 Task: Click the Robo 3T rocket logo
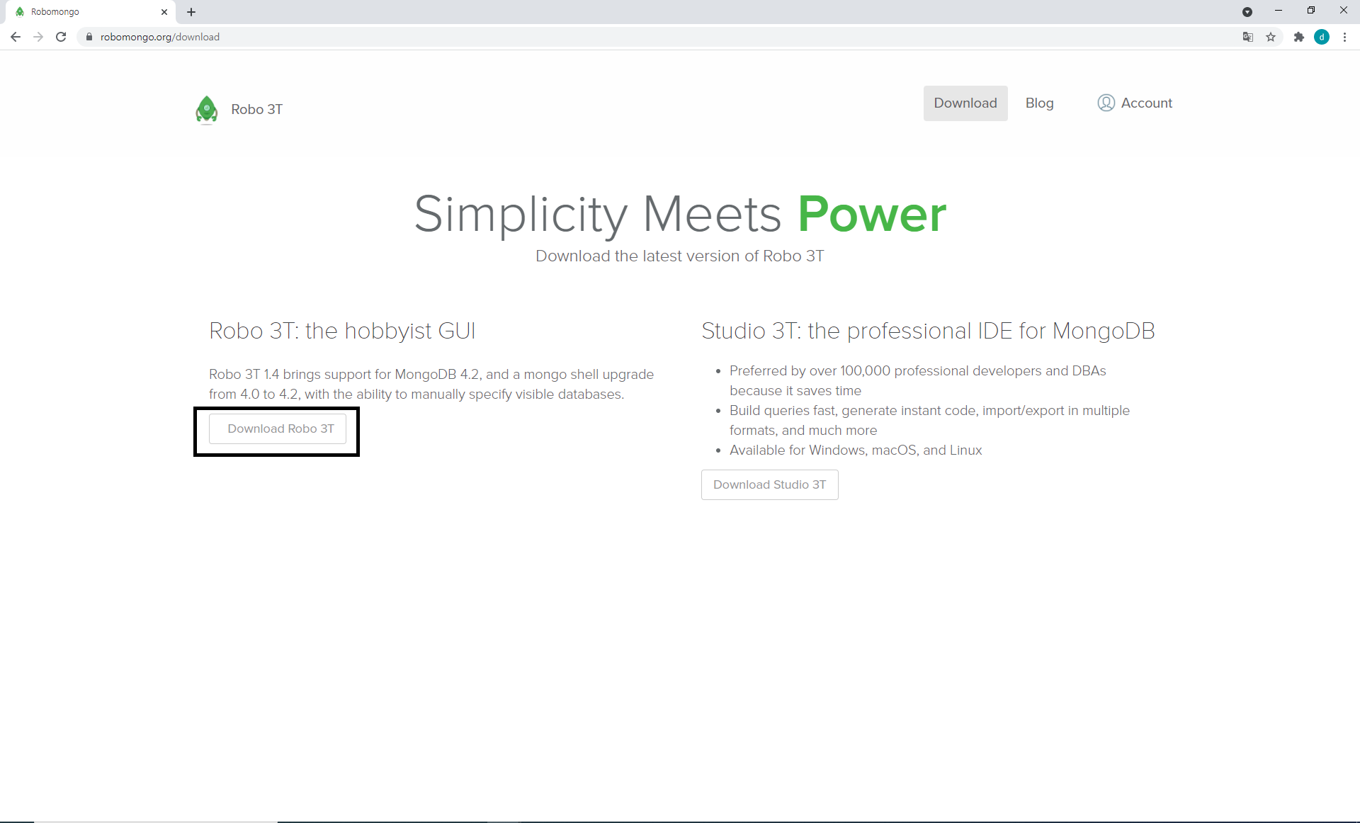206,110
